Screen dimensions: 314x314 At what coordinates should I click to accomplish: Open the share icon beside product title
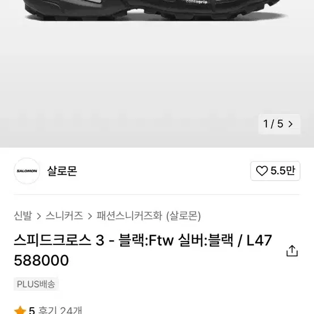(292, 251)
